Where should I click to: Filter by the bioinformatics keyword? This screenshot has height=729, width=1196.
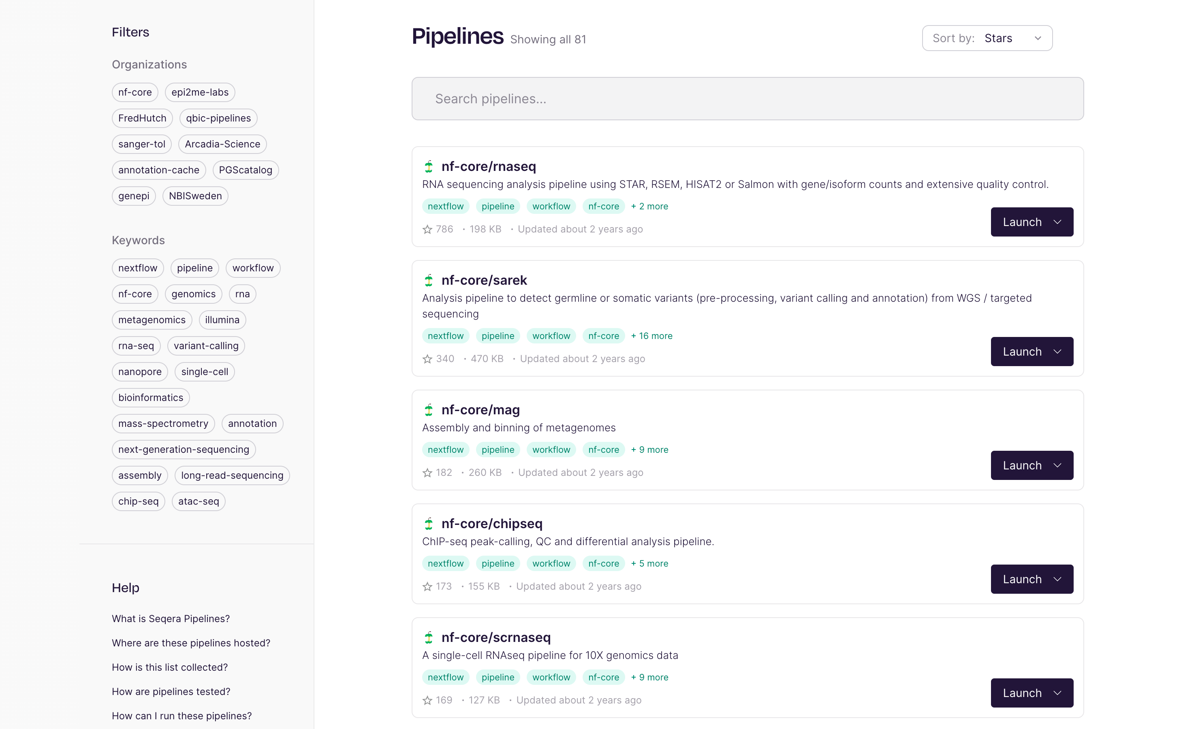tap(151, 398)
